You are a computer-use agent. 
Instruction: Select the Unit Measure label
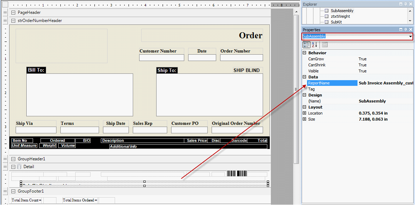pyautogui.click(x=24, y=145)
